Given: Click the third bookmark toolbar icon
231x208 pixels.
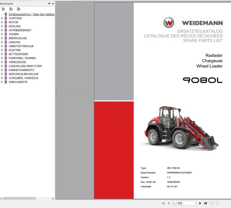Looking at the screenshot, I should click(x=19, y=9).
